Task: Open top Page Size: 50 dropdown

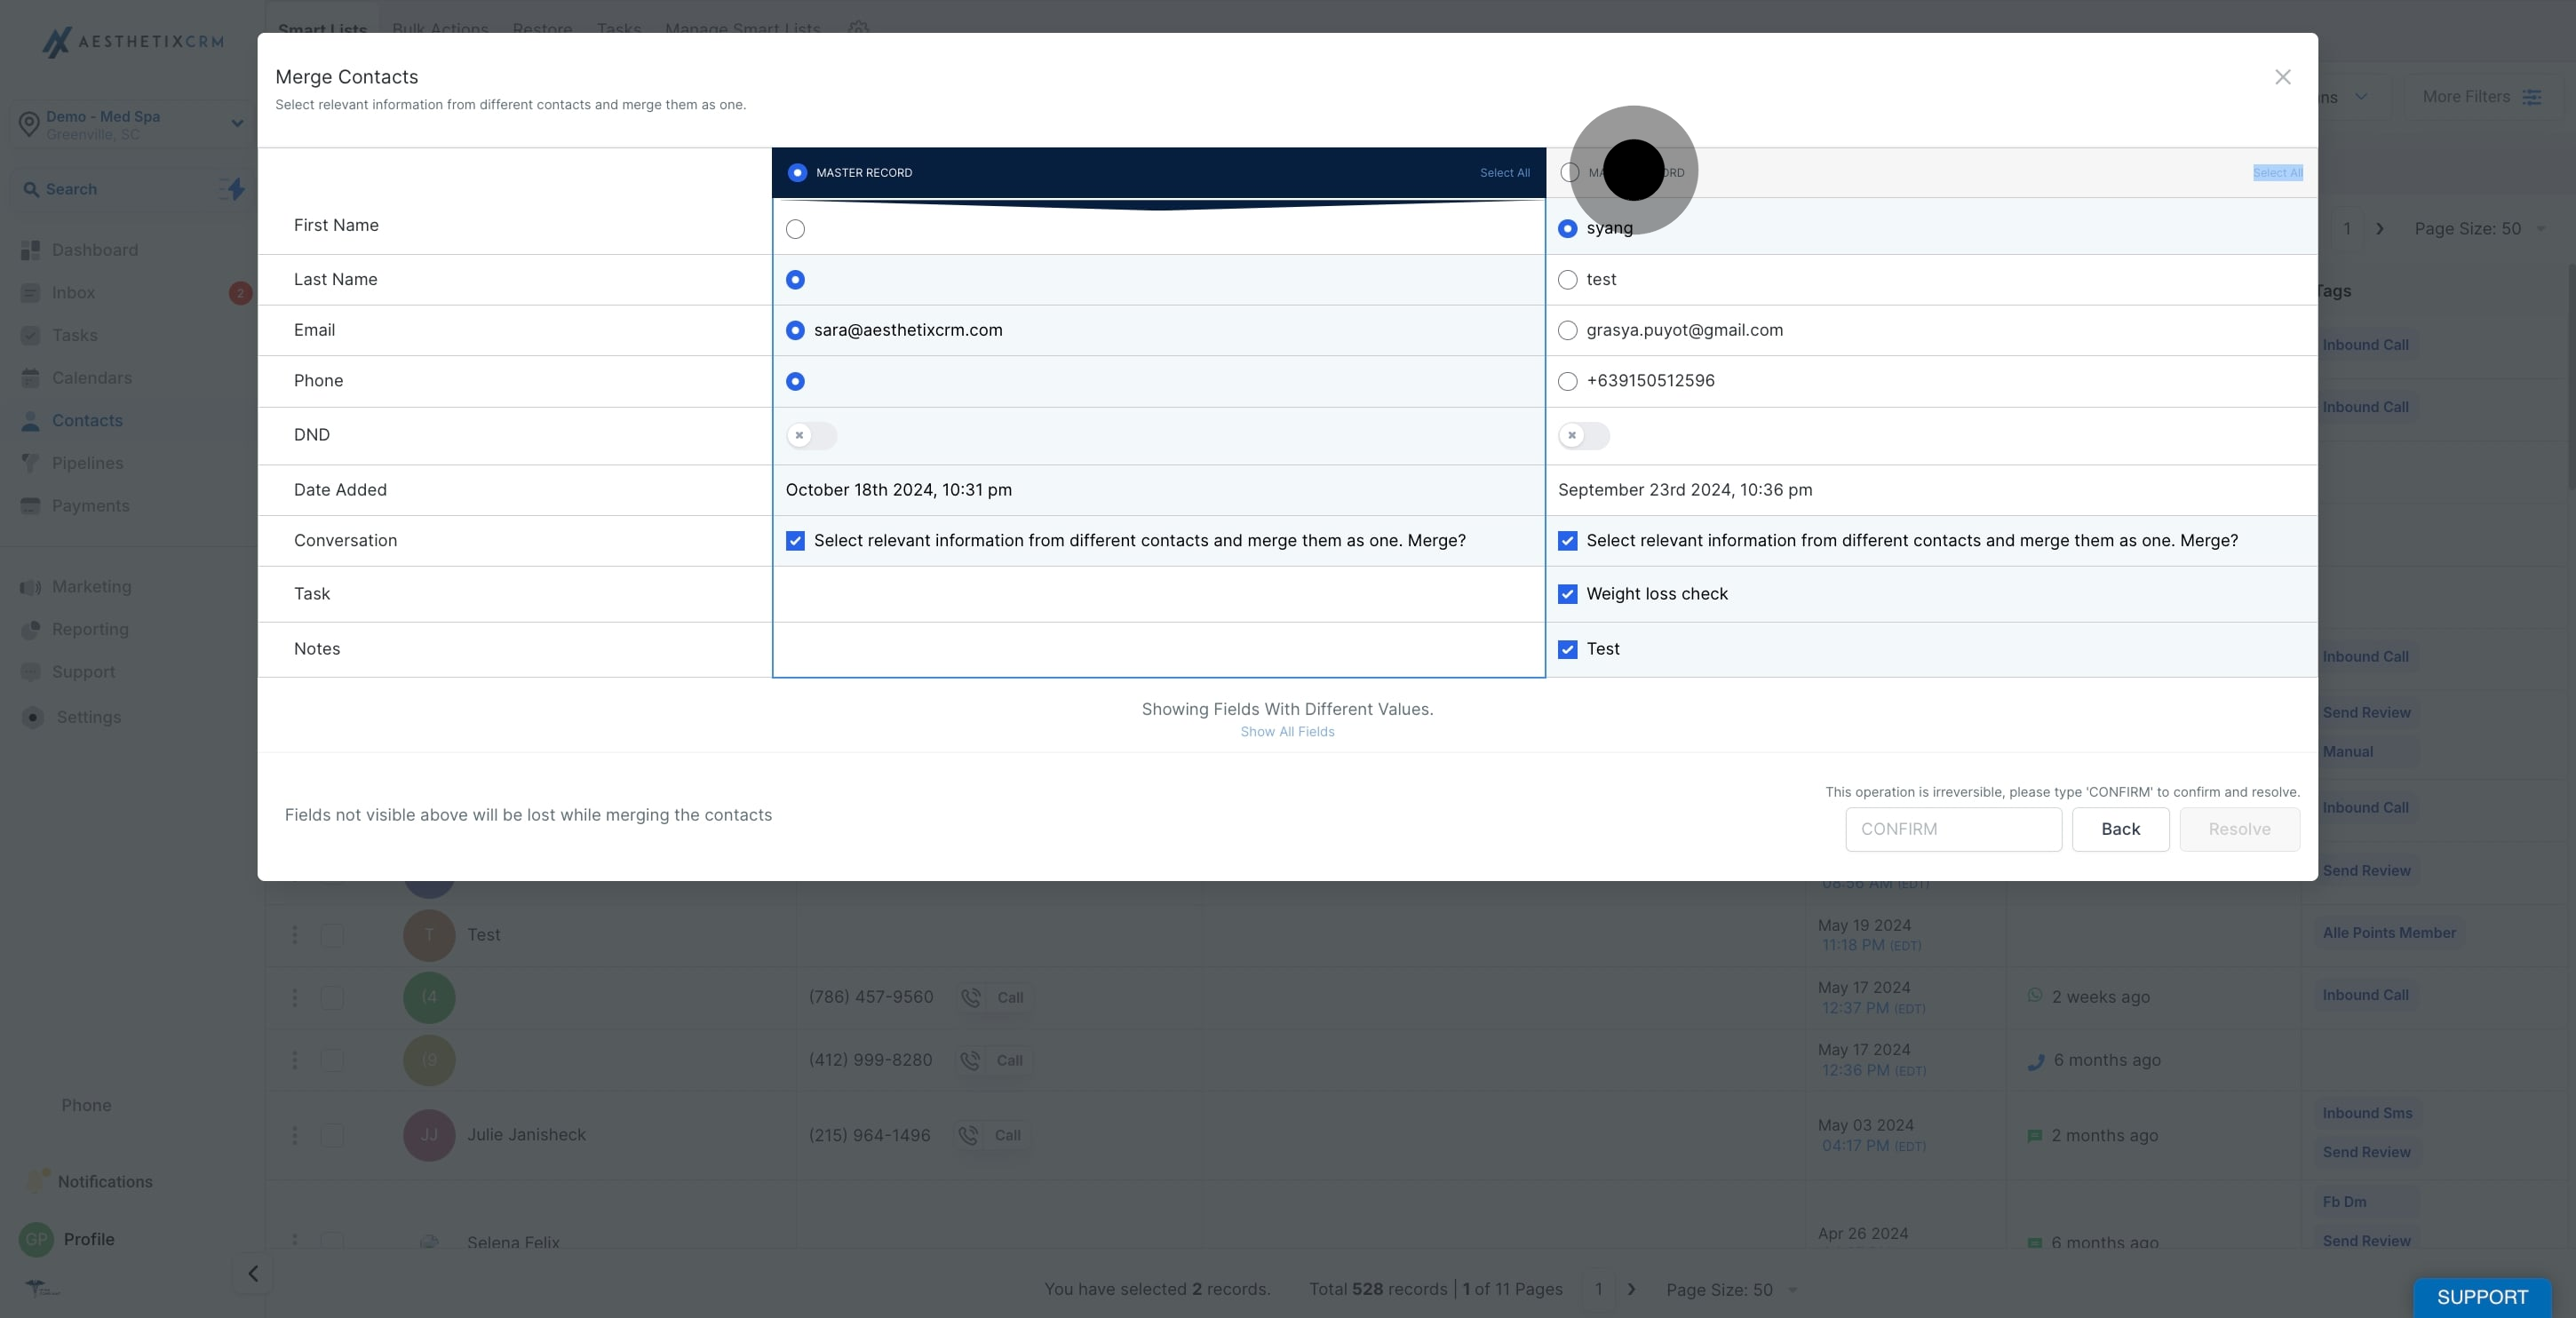Action: click(2478, 229)
